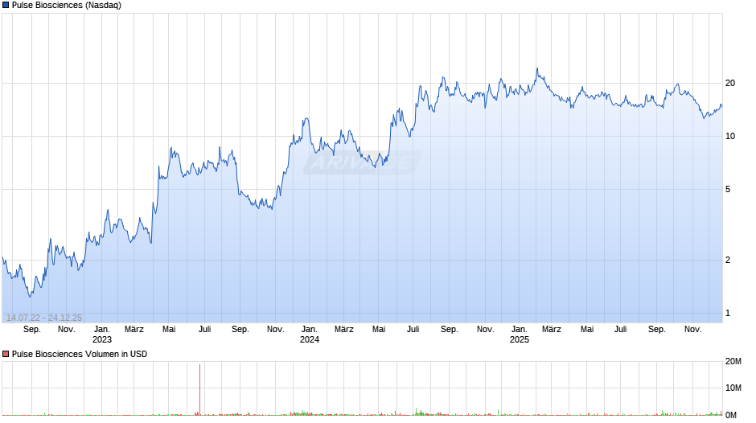Click the 'Jan.' label above 2023

101,329
